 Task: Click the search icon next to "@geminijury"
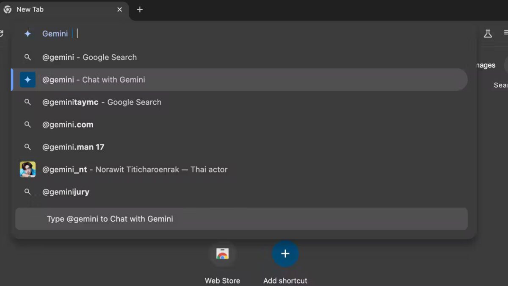click(28, 192)
